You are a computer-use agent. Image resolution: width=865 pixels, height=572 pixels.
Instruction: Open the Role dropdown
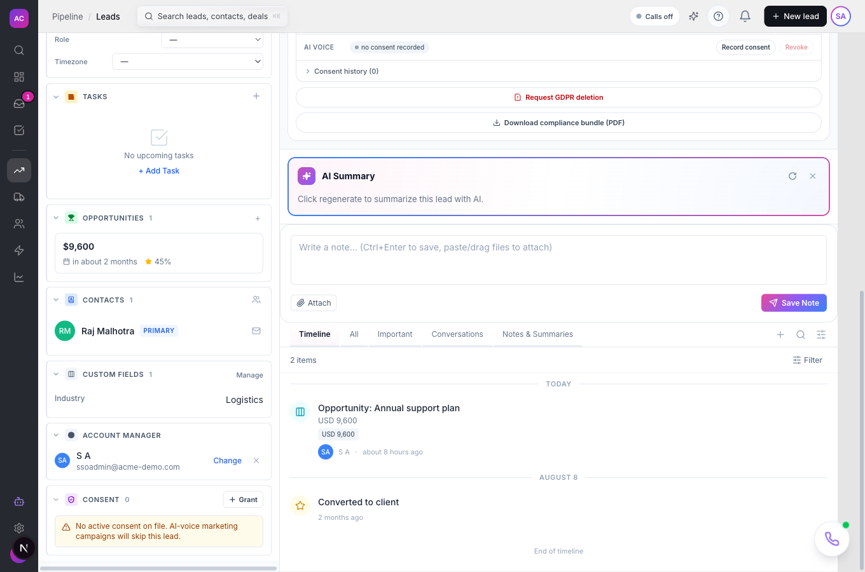(212, 39)
